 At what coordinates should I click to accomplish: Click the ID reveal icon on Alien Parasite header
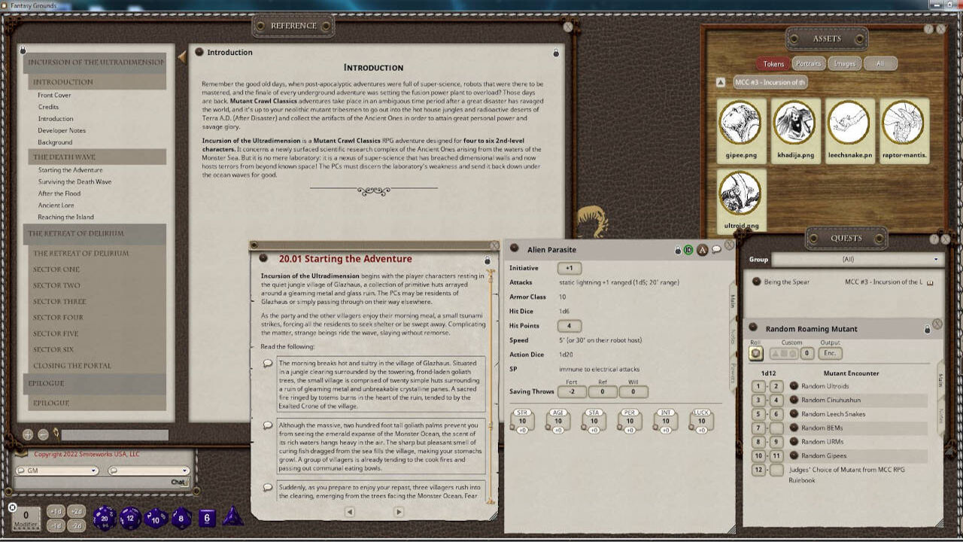pyautogui.click(x=688, y=249)
